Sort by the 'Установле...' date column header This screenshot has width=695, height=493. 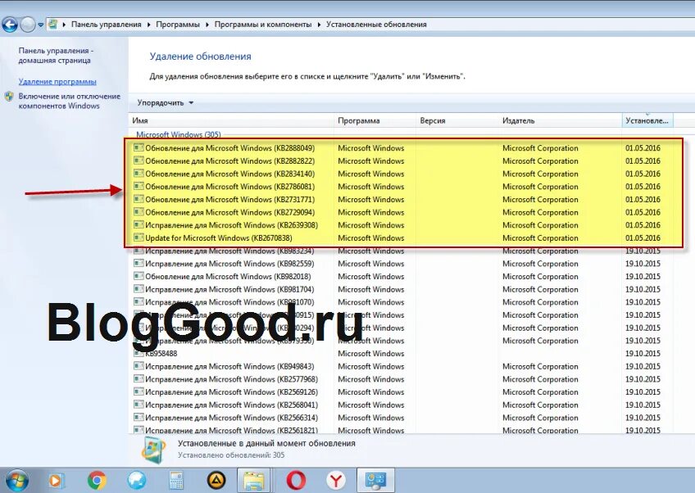pyautogui.click(x=647, y=120)
